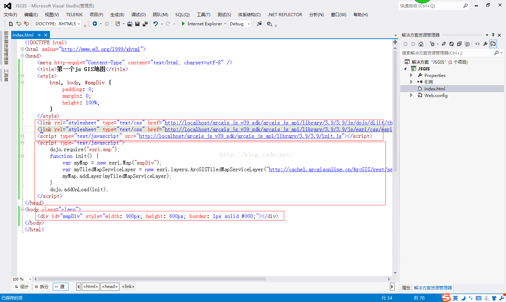Collapse the style block outline toggle
The image size is (506, 302).
click(x=22, y=76)
